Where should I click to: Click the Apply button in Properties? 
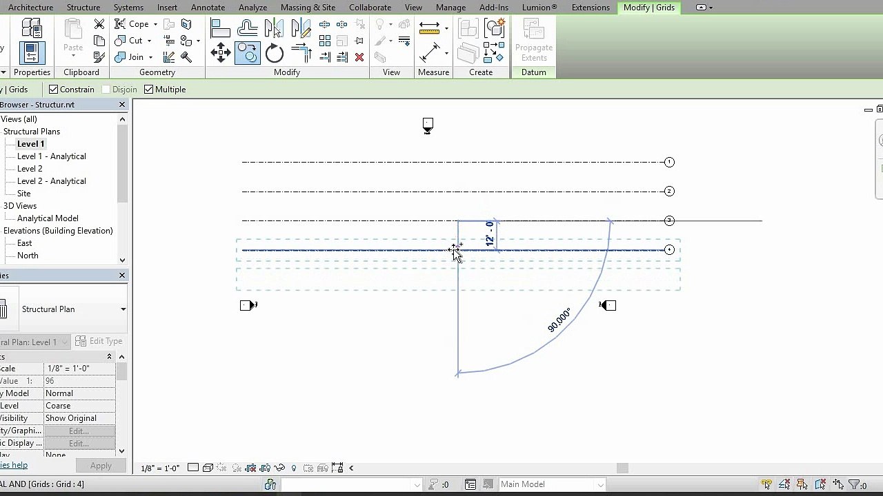[101, 466]
